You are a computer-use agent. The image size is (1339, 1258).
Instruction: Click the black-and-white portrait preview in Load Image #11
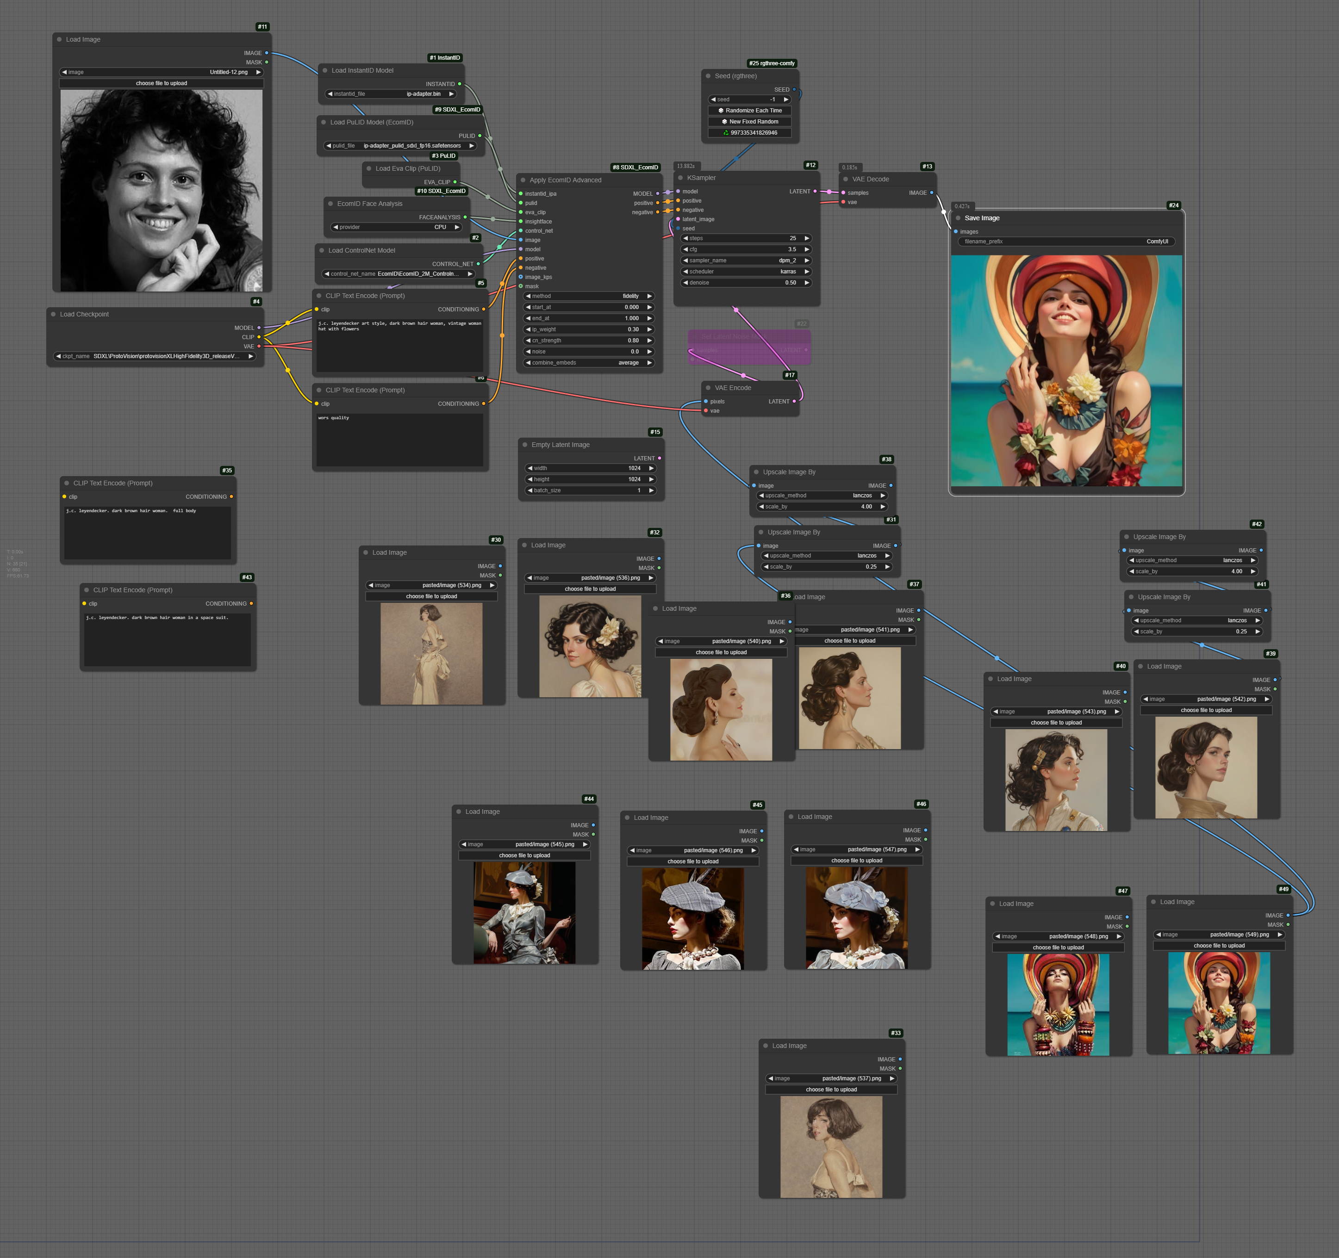tap(162, 191)
